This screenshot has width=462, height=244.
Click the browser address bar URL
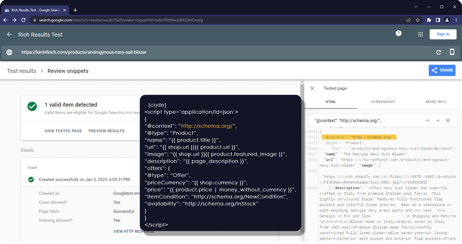click(121, 20)
